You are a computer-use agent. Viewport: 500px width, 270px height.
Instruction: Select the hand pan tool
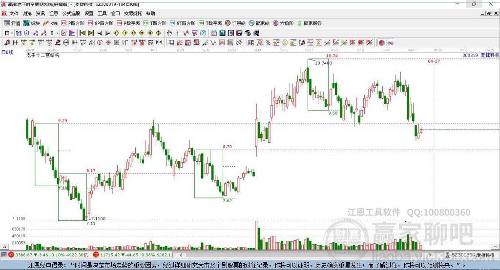pyautogui.click(x=169, y=33)
